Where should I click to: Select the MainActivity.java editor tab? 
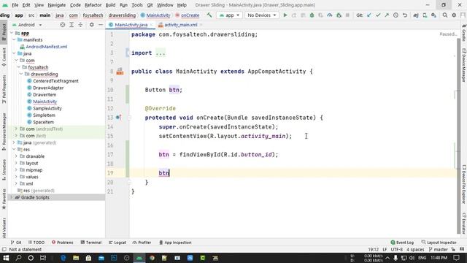[x=131, y=25]
